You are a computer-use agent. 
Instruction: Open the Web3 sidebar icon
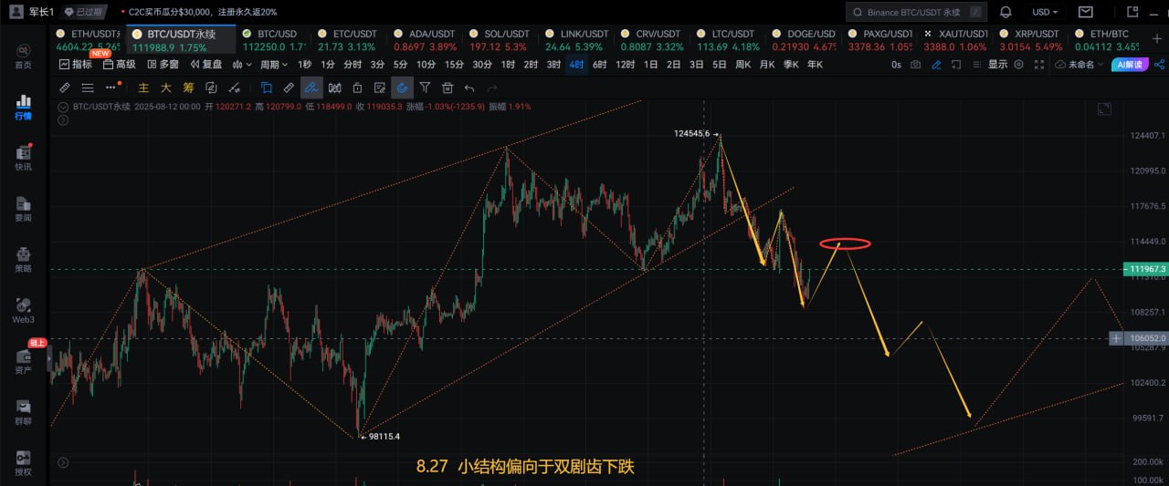click(23, 309)
